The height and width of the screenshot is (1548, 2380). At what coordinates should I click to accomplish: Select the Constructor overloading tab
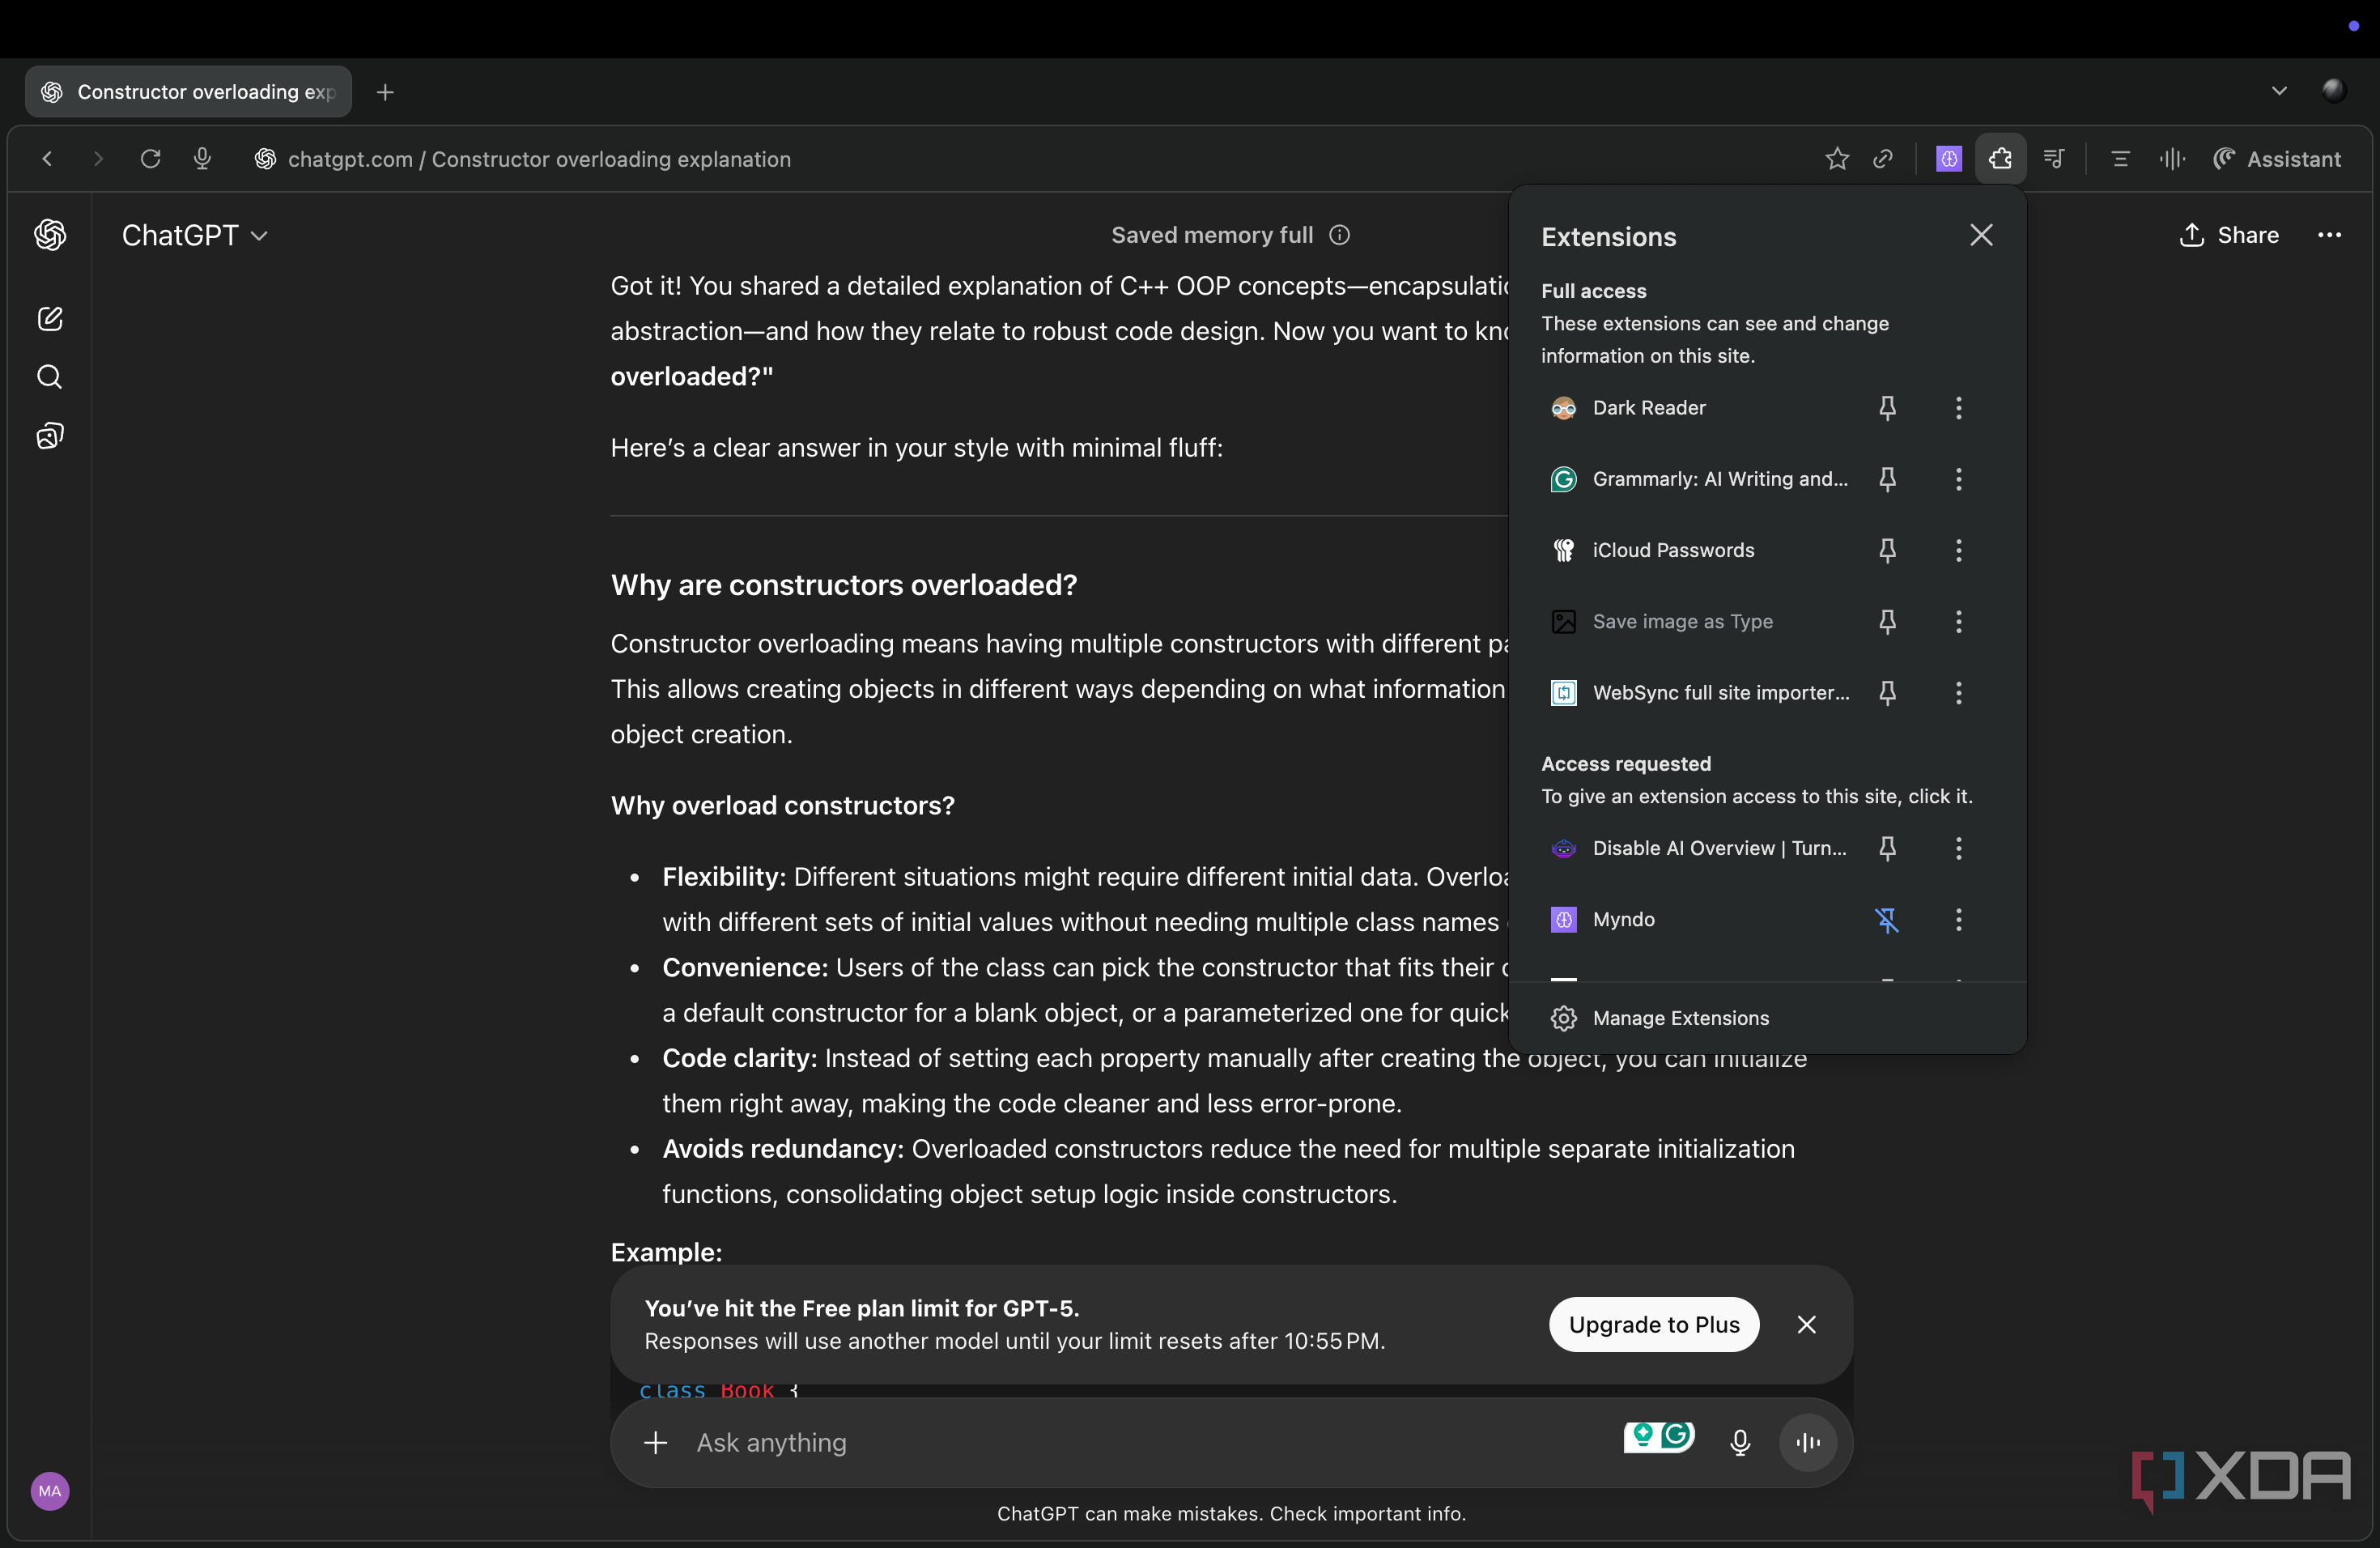coord(188,92)
